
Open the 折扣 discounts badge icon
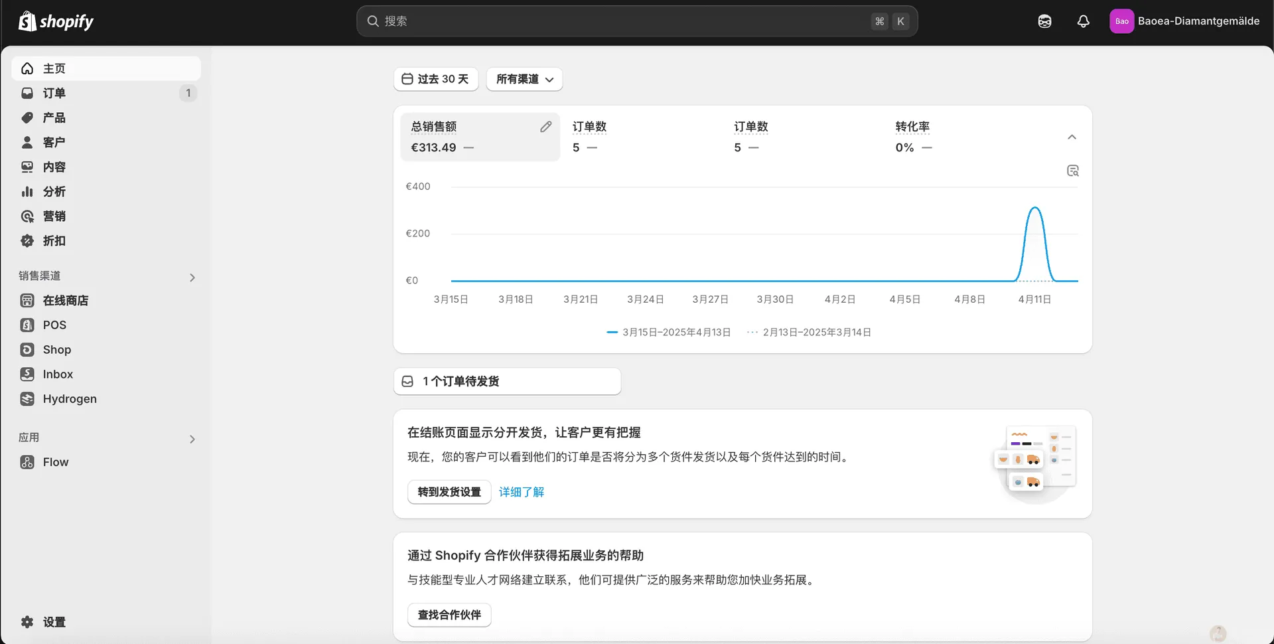click(27, 240)
